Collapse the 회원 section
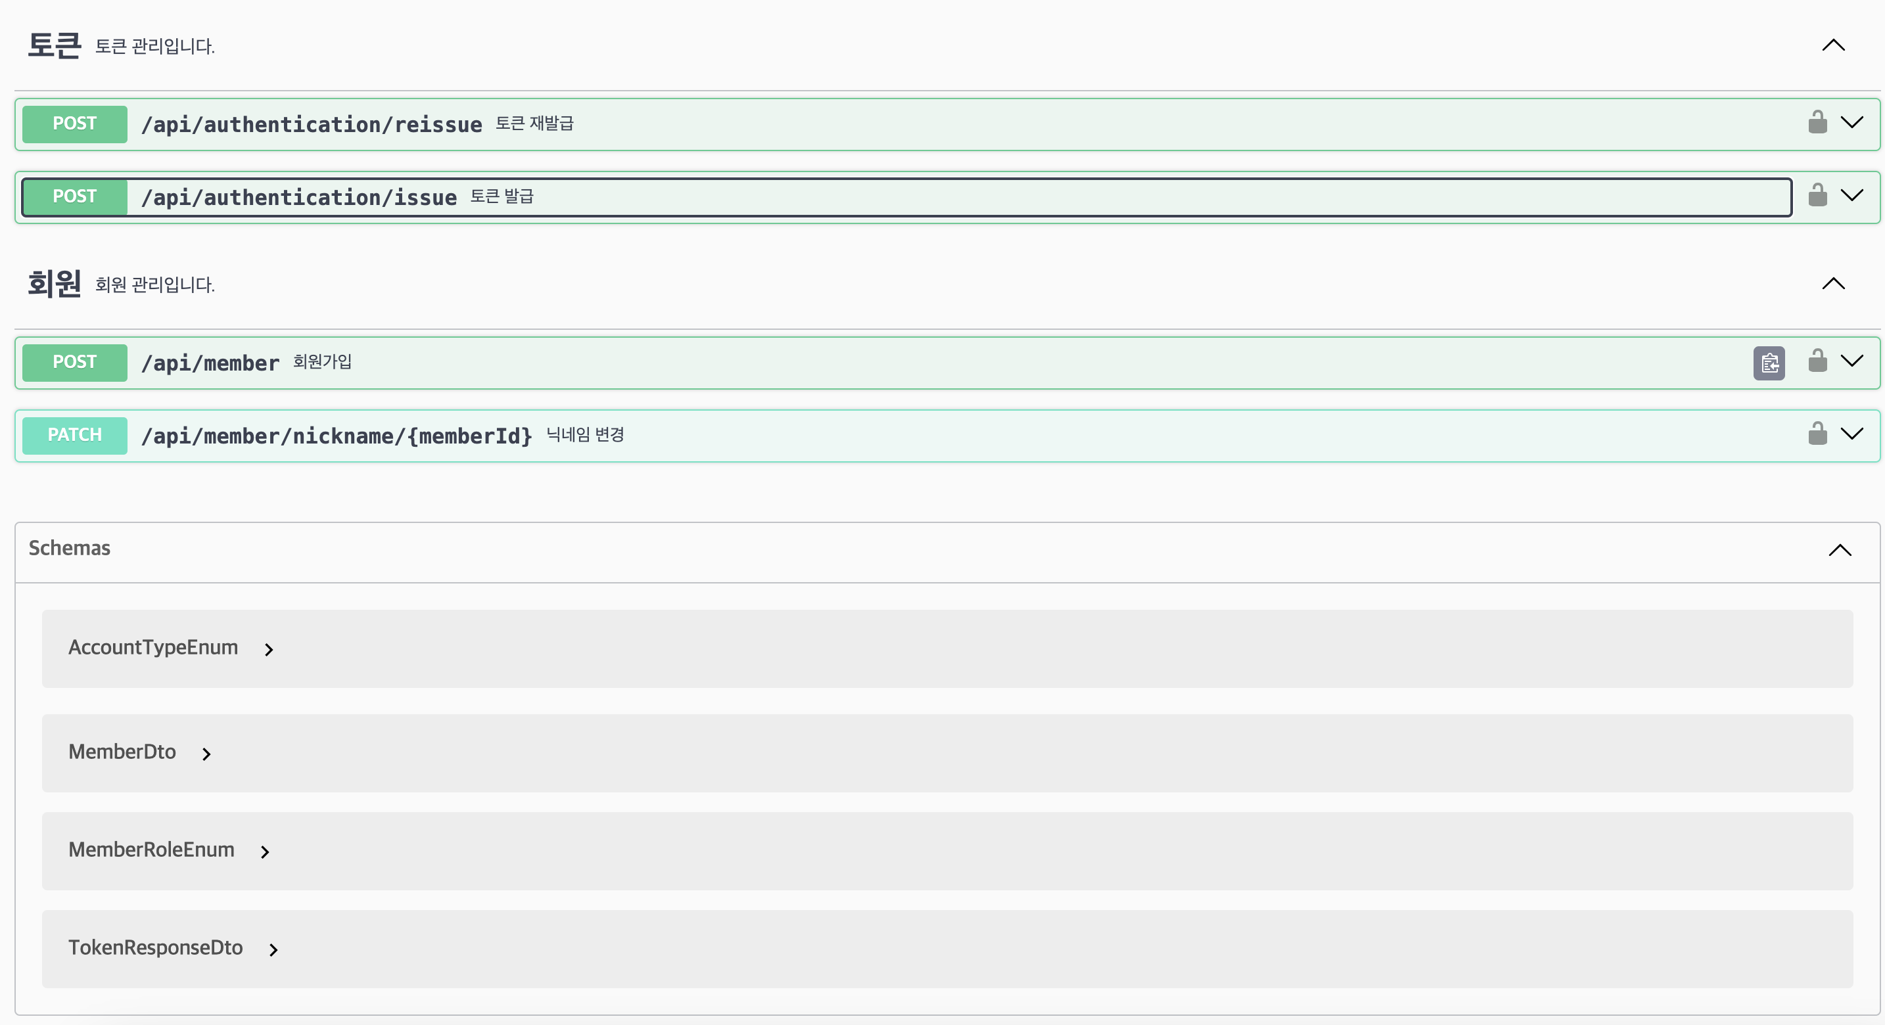 pyautogui.click(x=1834, y=284)
